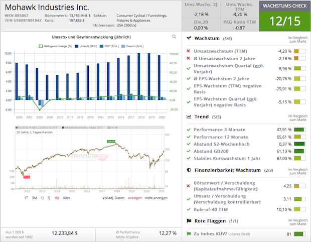The width and height of the screenshot is (311, 242).
Task: Click the Performance 3 Monate comparison bar
Action: (x=299, y=130)
